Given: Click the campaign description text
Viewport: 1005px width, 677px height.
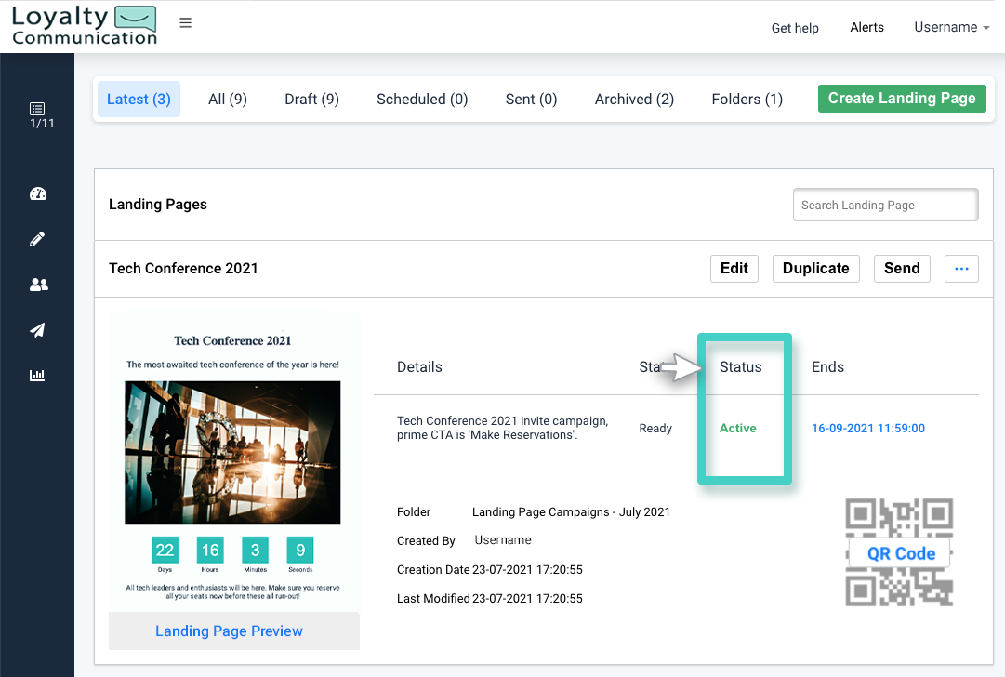Looking at the screenshot, I should (502, 428).
